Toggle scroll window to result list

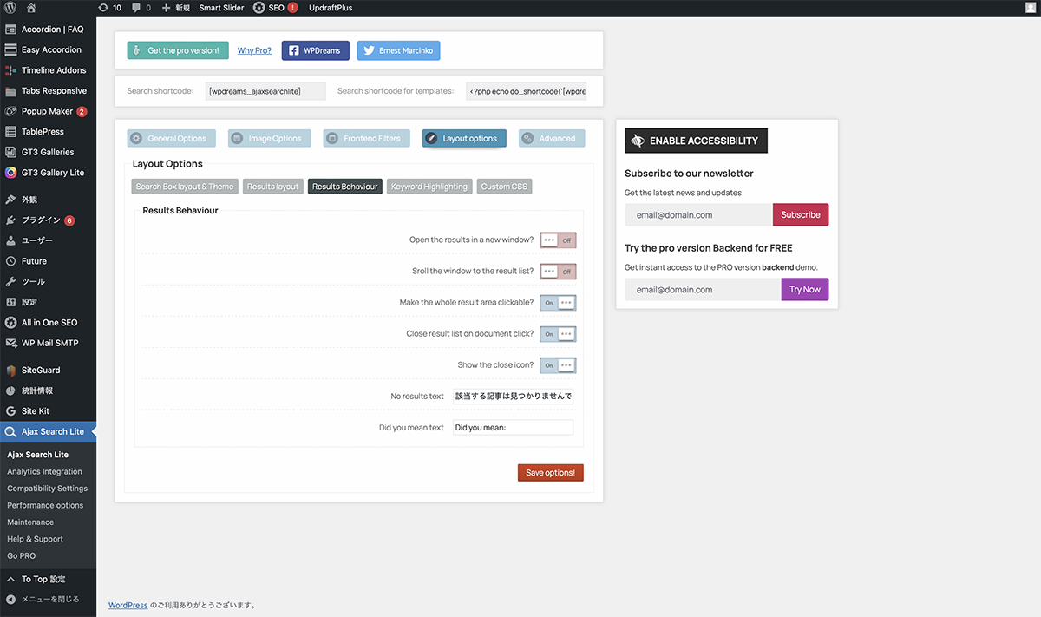(x=558, y=272)
